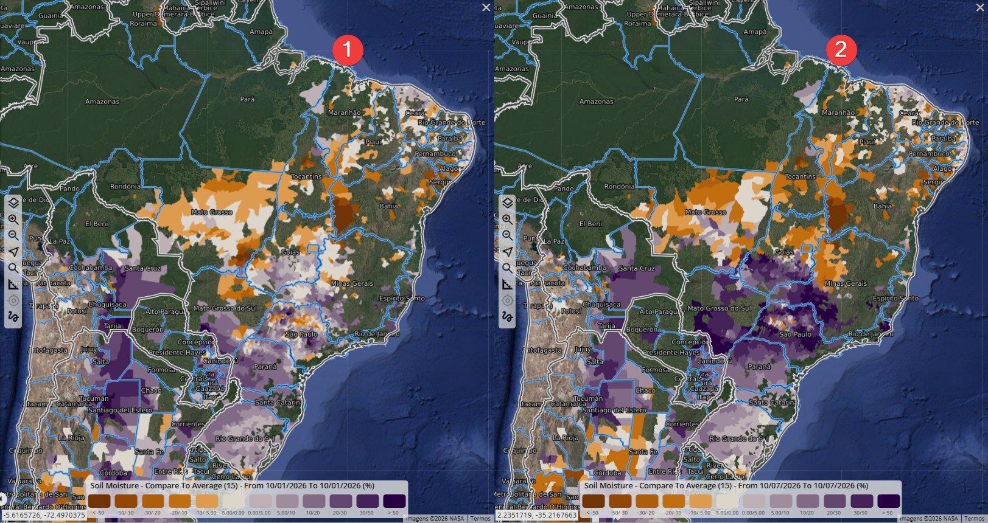The image size is (988, 523).
Task: Click the '30/50' swatch in right legend
Action: (x=862, y=501)
